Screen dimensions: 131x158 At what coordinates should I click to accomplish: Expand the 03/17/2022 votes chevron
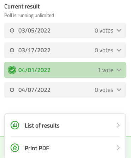click(x=119, y=50)
